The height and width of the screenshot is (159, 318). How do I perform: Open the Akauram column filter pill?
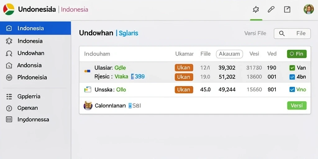[x=229, y=54]
